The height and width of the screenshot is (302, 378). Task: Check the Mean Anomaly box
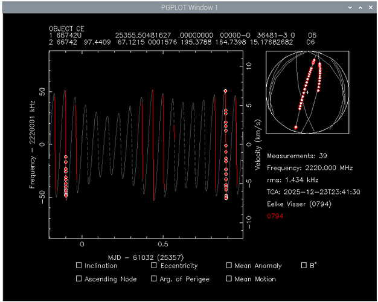tap(229, 265)
